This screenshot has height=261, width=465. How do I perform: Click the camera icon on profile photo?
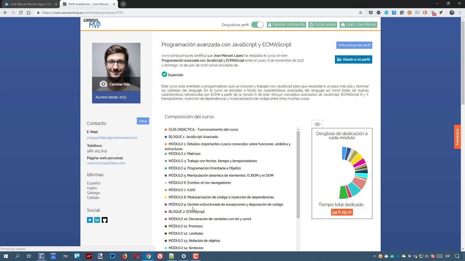point(104,84)
